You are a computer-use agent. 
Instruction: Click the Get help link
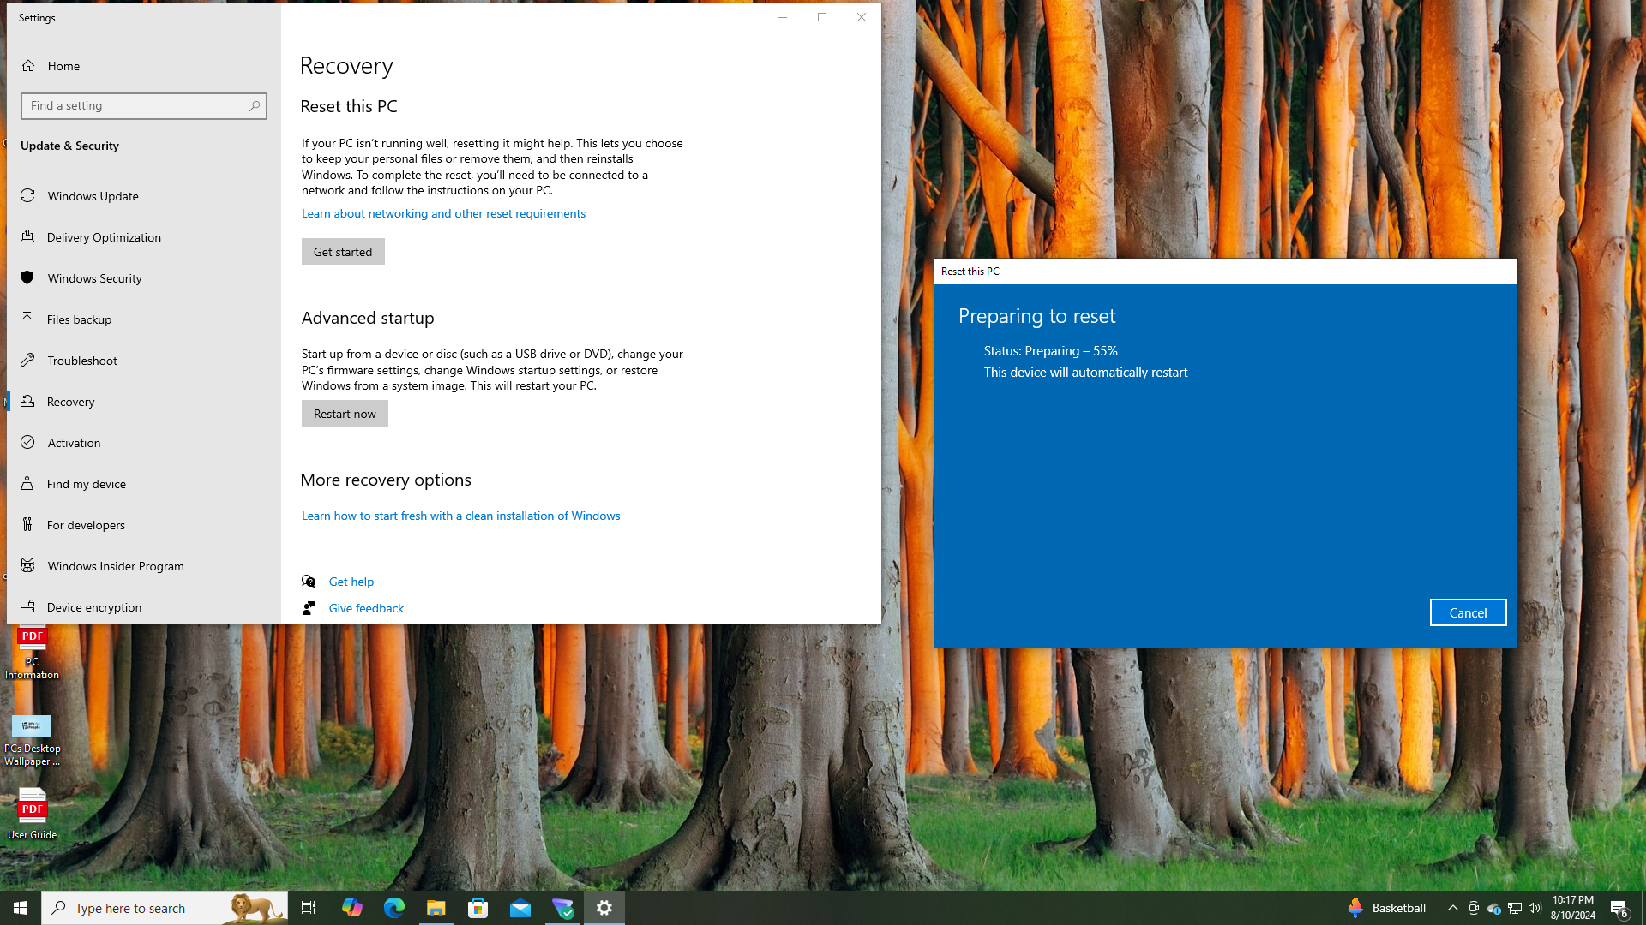(x=351, y=582)
